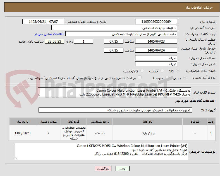The width and height of the screenshot is (220, 176).
Task: Select the کالا/خدمت radio button
Action: click(x=142, y=71)
